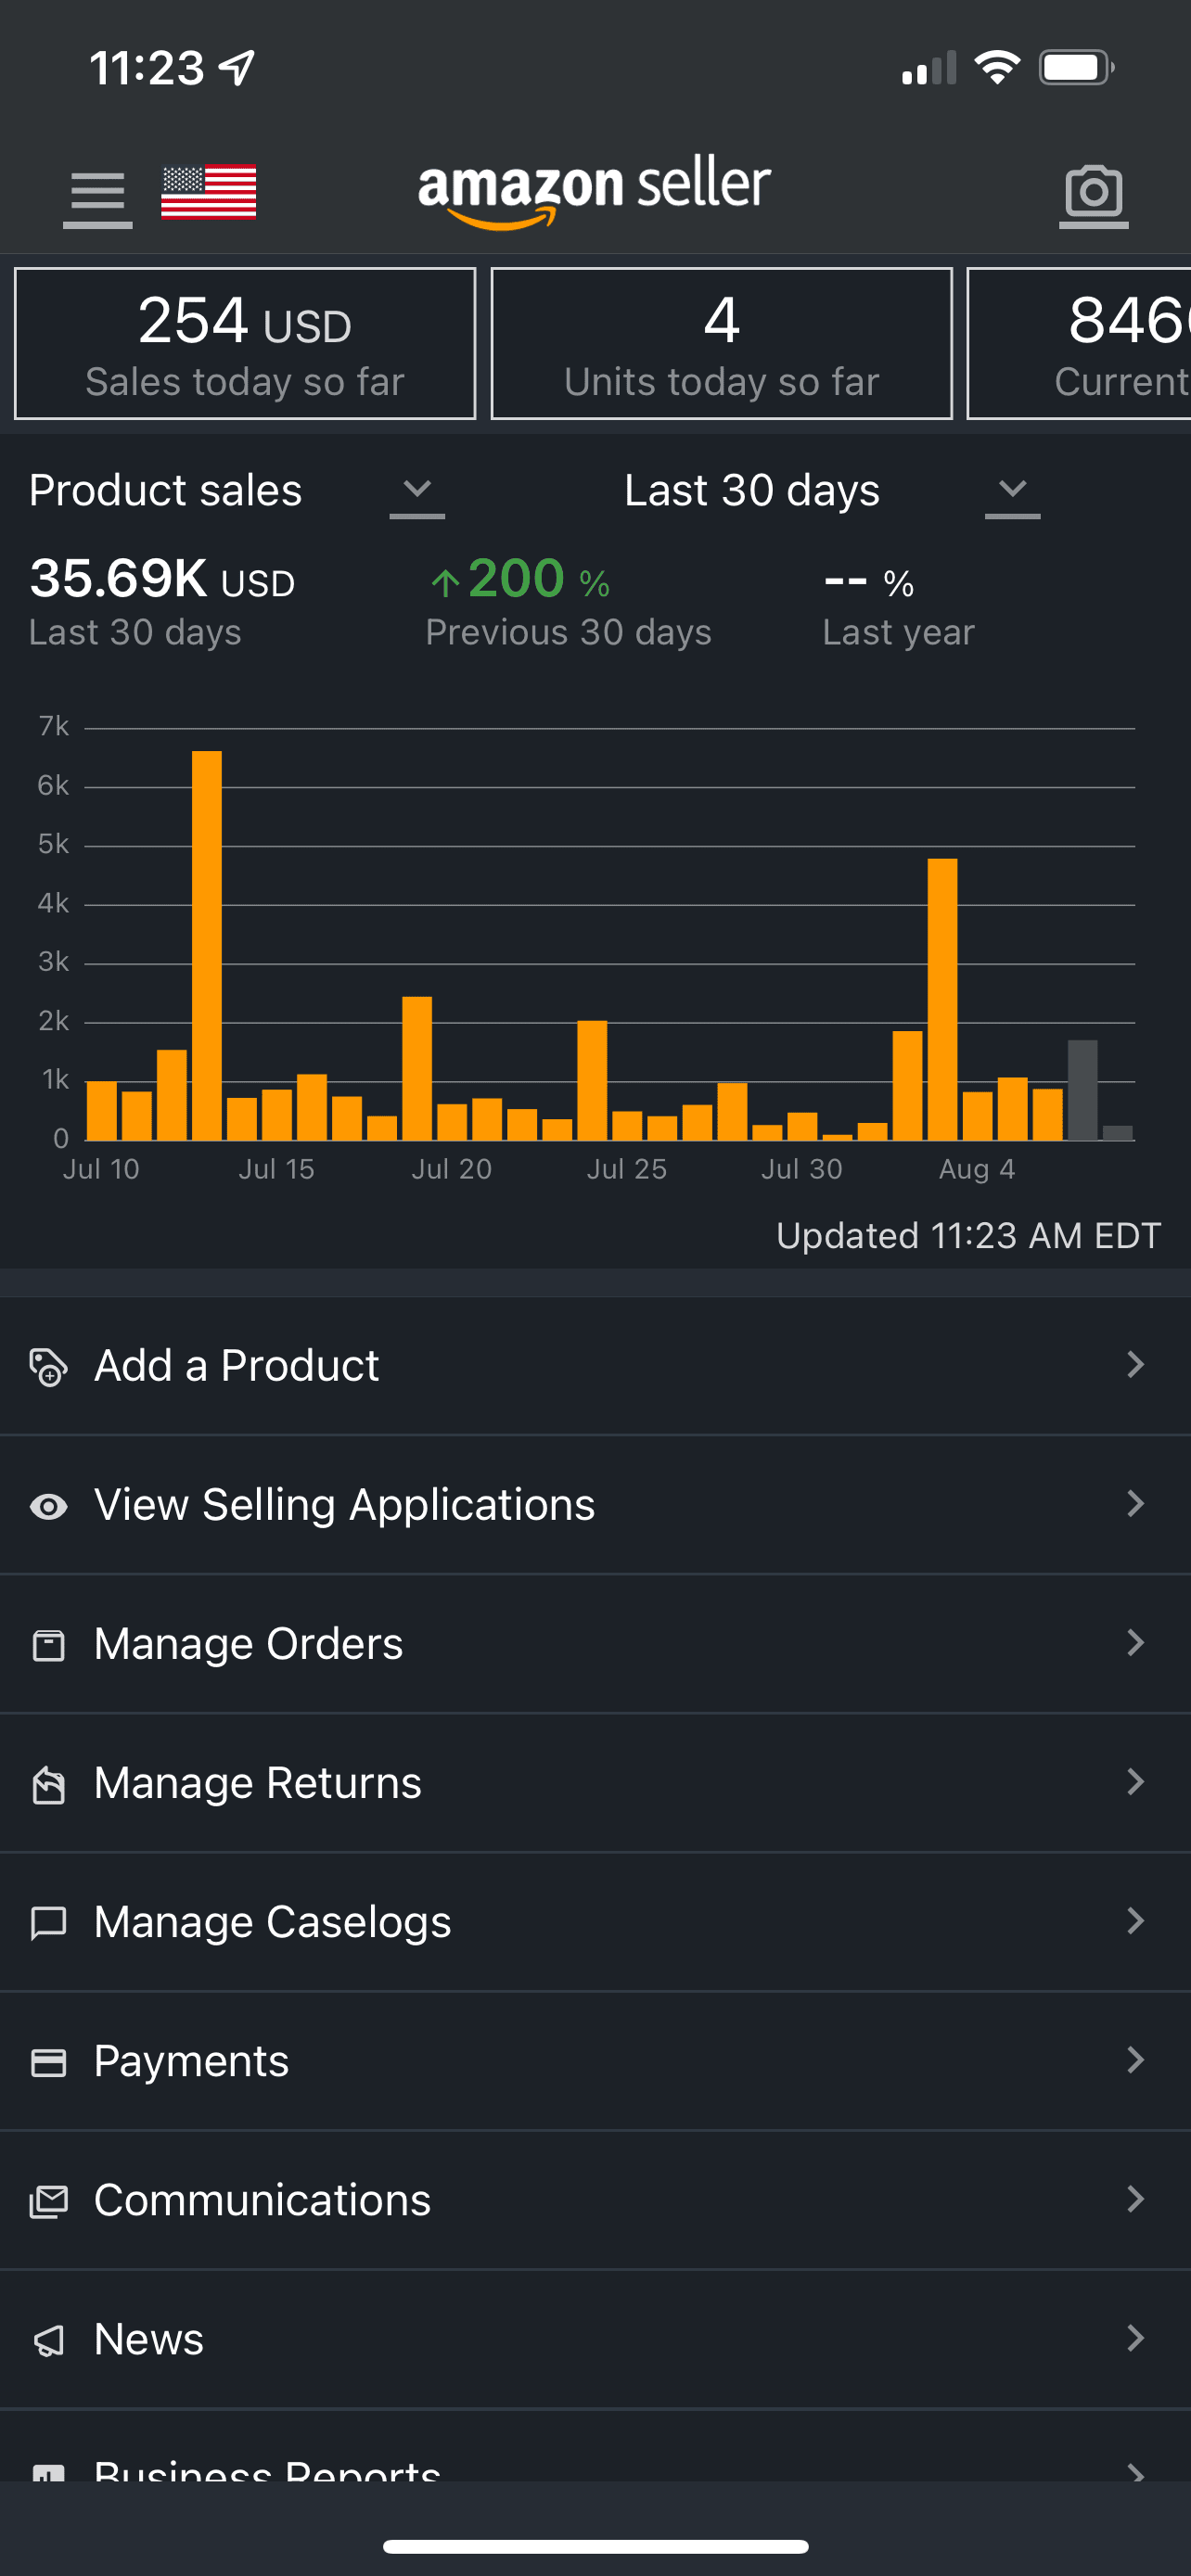Expand the Product sales metric dropdown
Viewport: 1191px width, 2576px height.
[x=416, y=490]
